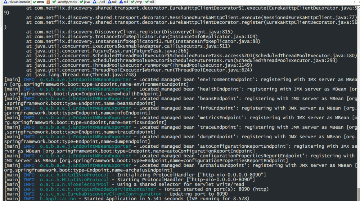Switch to the /tmp session tab
Screen dimensions: 360x201
tap(136, 2)
